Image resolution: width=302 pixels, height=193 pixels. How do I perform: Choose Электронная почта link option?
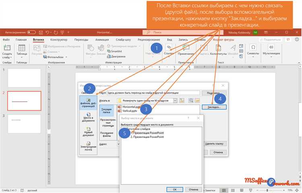point(88,146)
